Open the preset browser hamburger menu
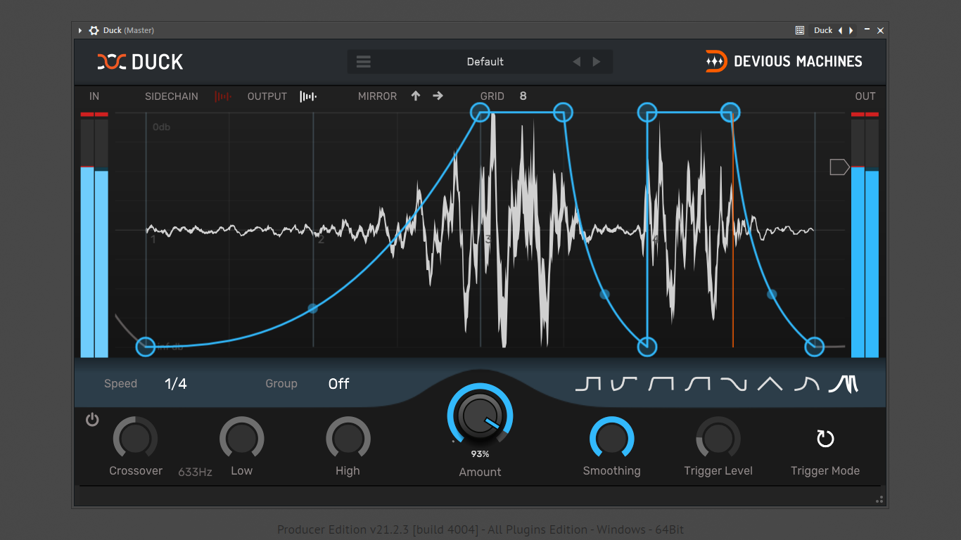This screenshot has width=961, height=540. pyautogui.click(x=364, y=62)
